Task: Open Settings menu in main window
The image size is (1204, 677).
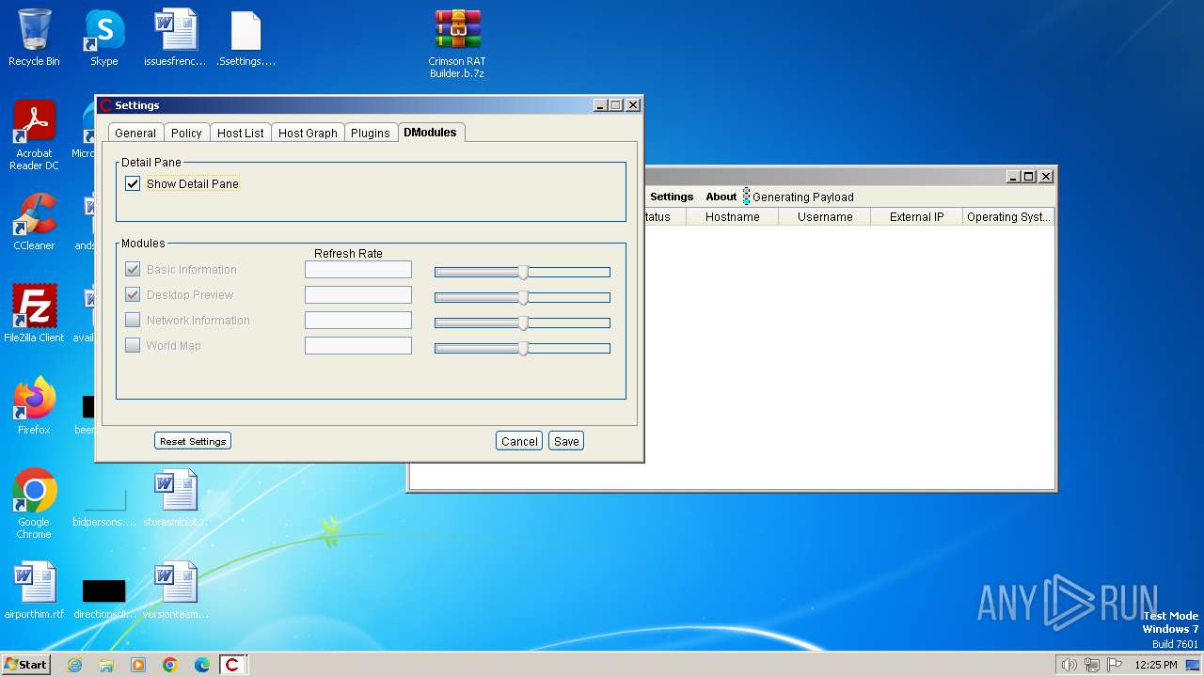Action: tap(672, 197)
